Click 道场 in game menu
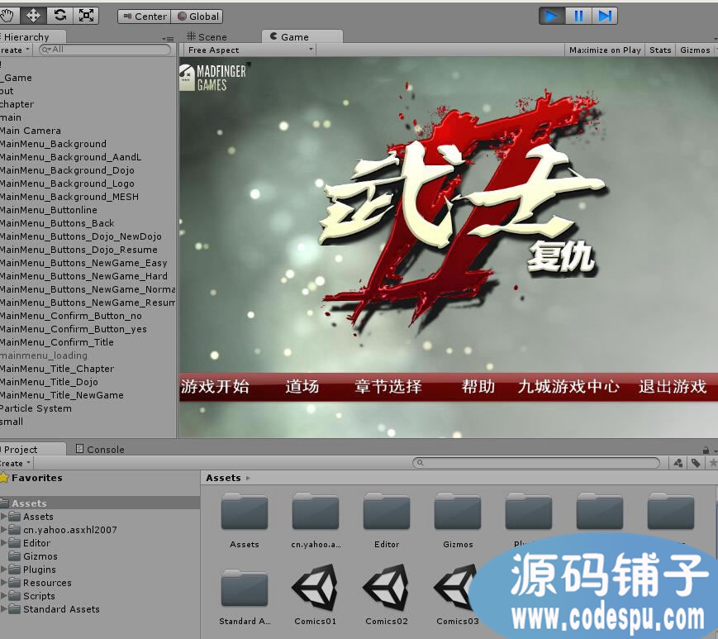The height and width of the screenshot is (639, 718). tap(302, 387)
